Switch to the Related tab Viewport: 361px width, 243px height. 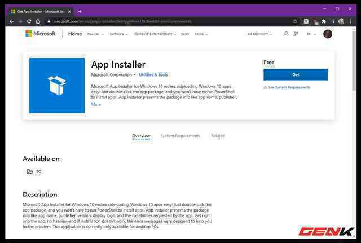tap(218, 136)
